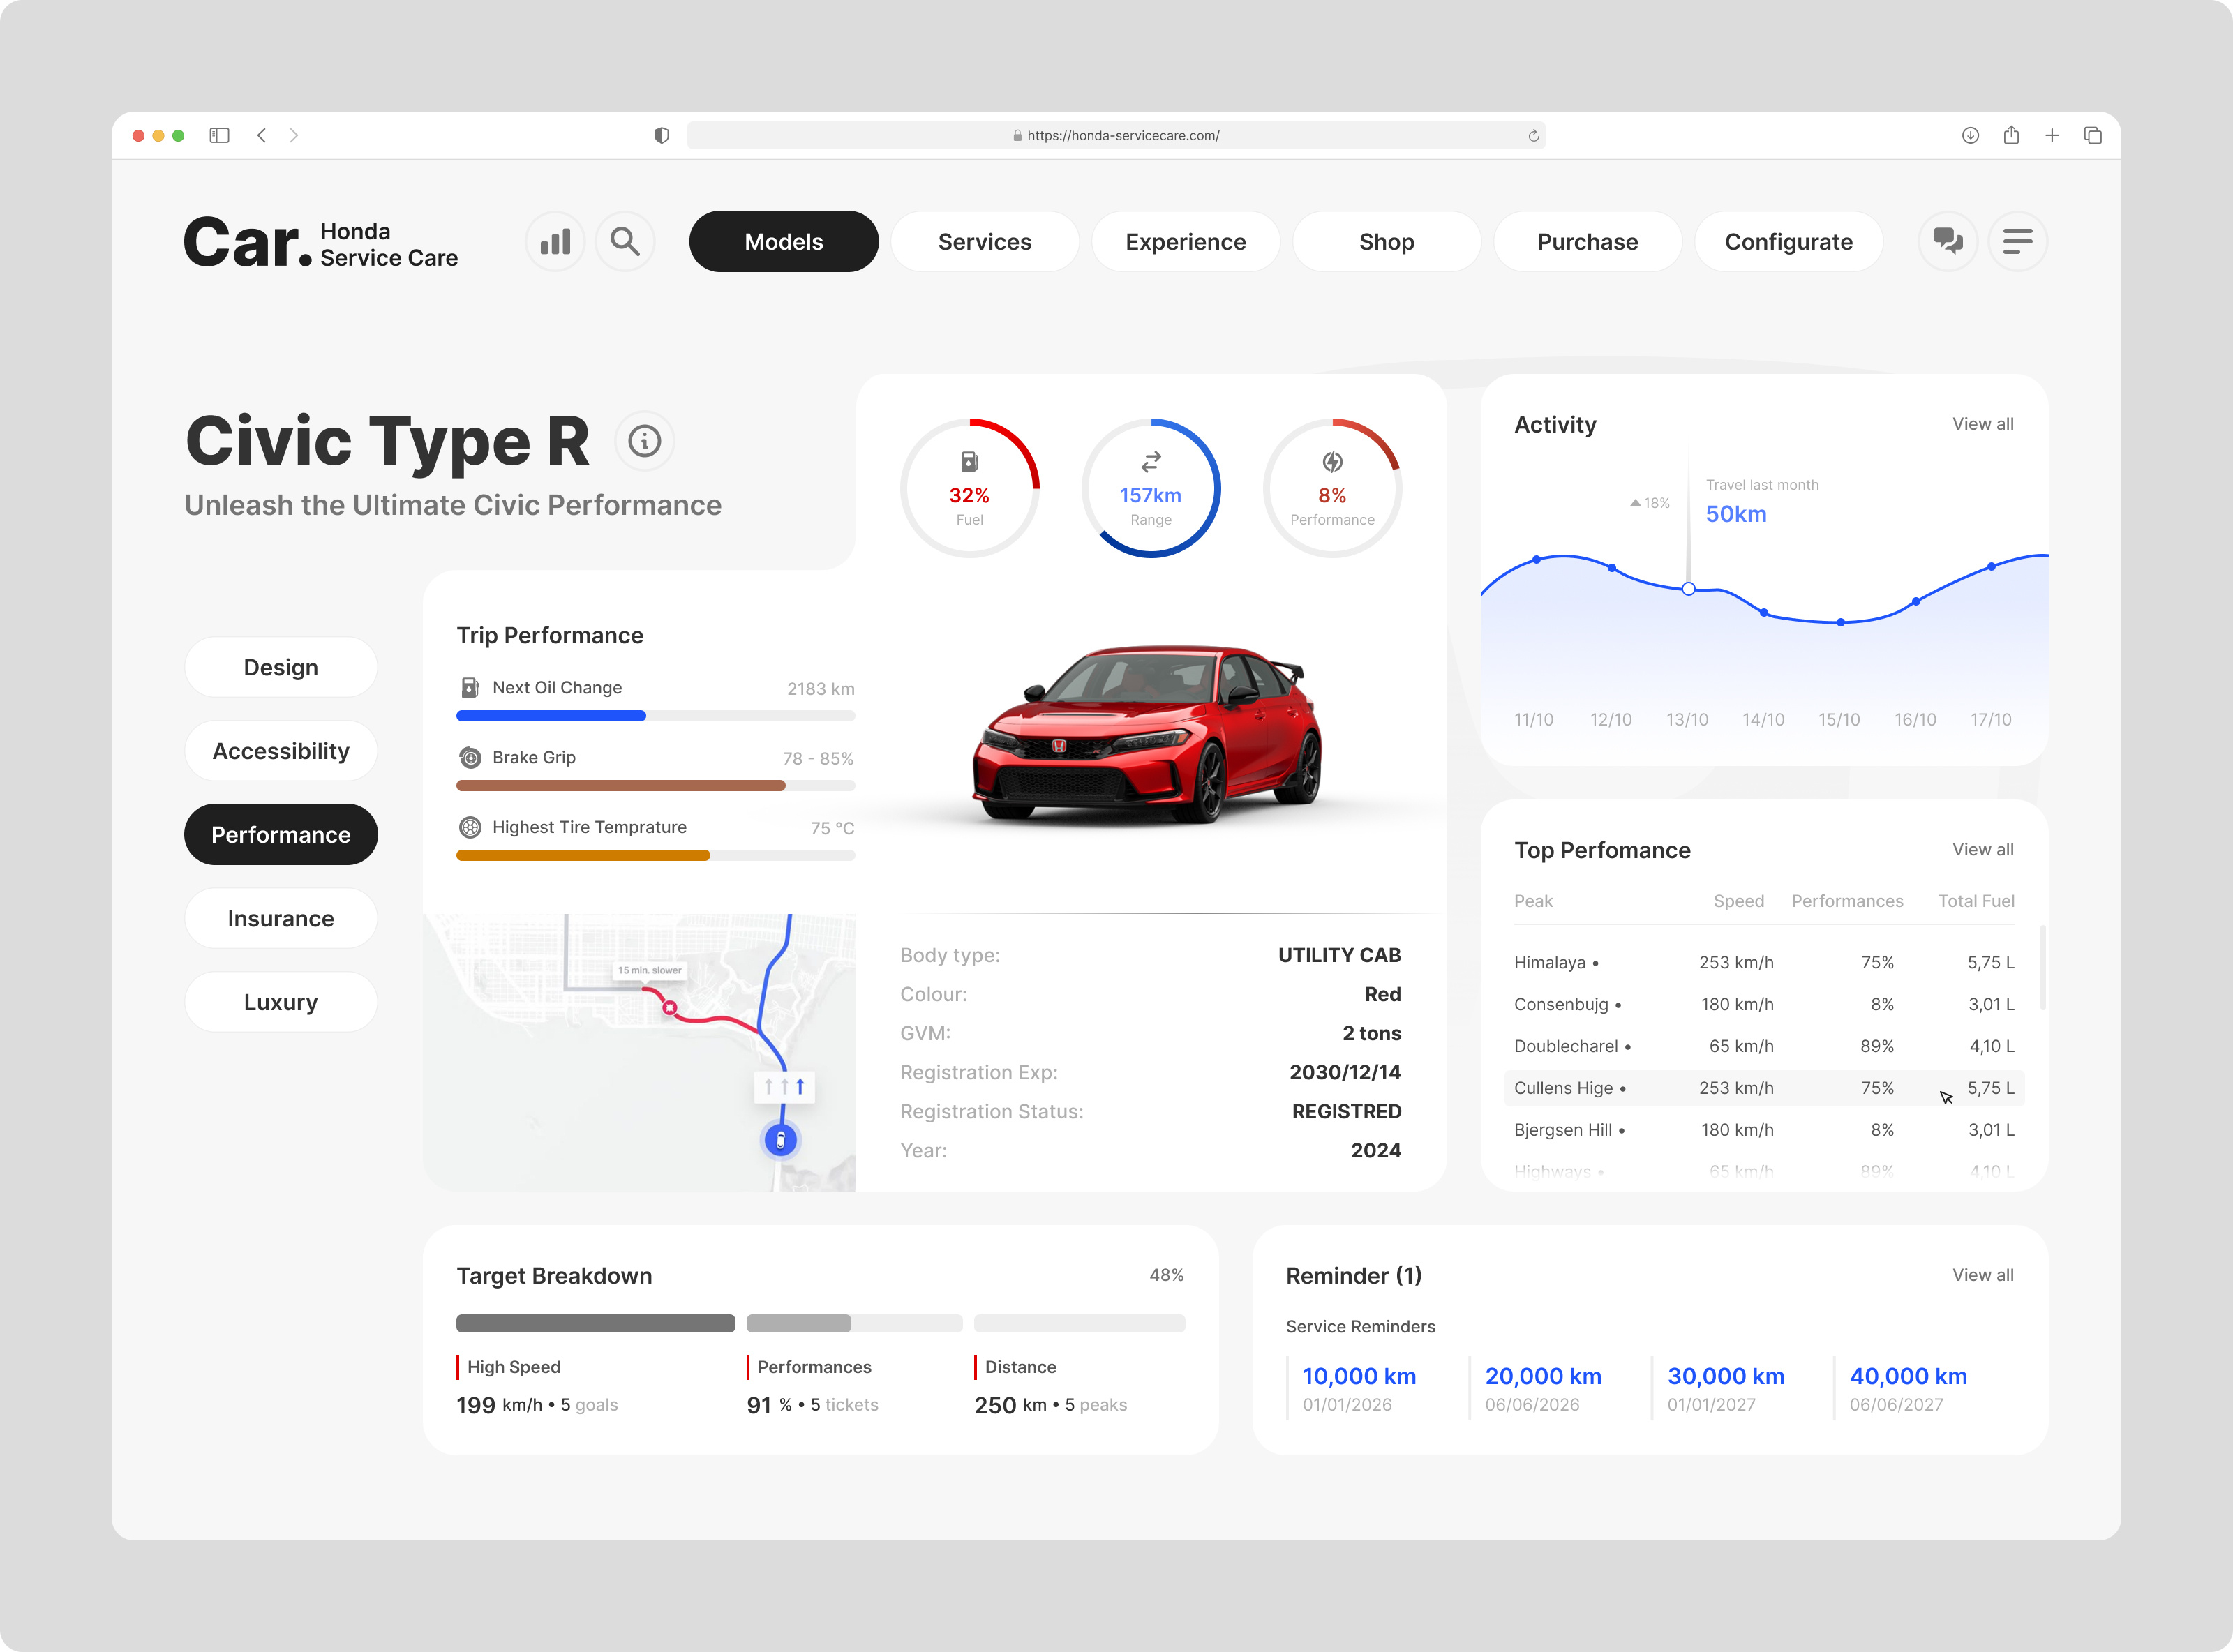Open the Experience tab in the navigation
Viewport: 2233px width, 1652px height.
click(x=1185, y=241)
